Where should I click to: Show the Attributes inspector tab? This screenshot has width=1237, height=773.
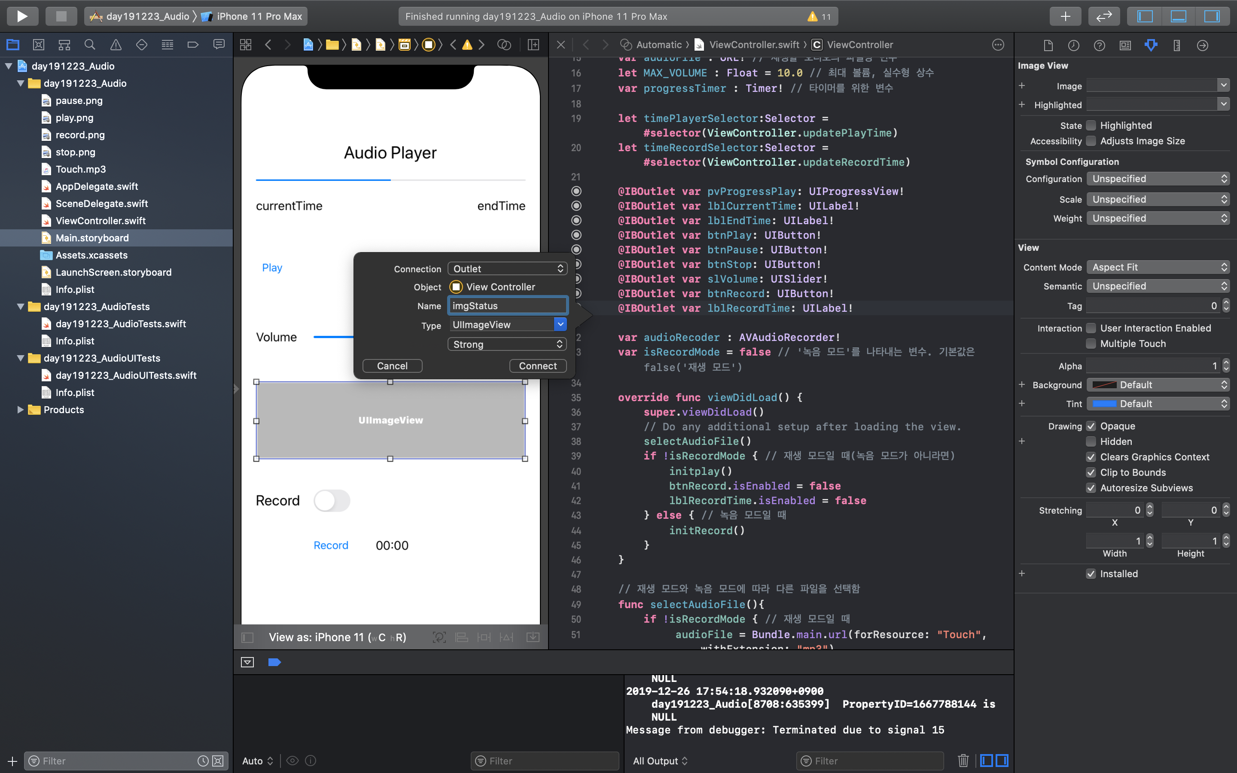(1151, 45)
